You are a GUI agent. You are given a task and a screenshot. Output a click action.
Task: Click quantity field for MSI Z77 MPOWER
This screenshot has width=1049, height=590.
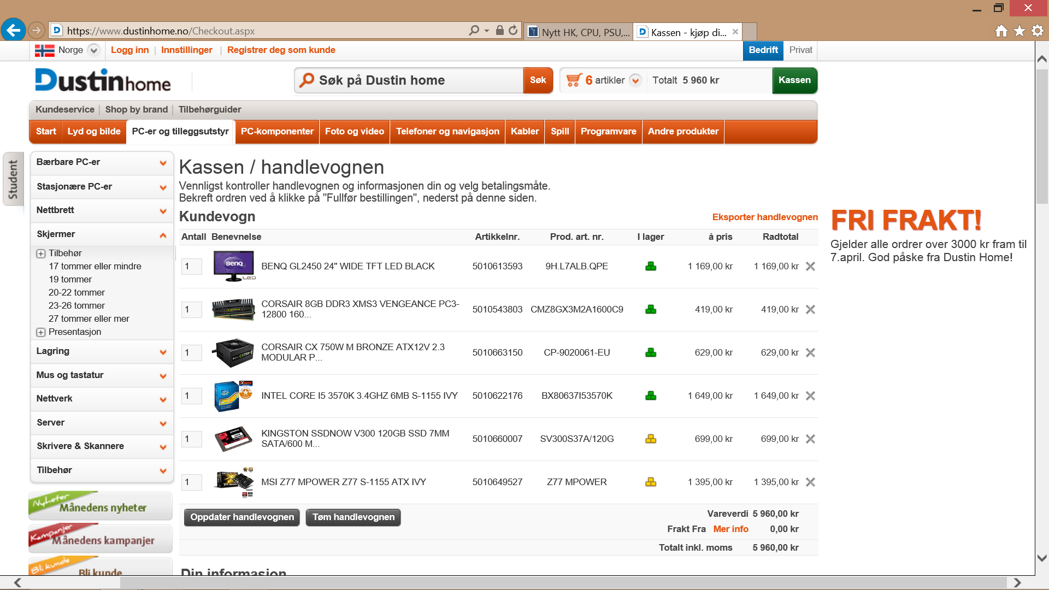tap(192, 482)
